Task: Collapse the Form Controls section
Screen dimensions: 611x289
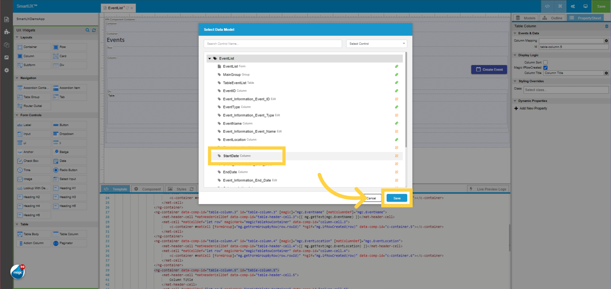Action: 17,115
